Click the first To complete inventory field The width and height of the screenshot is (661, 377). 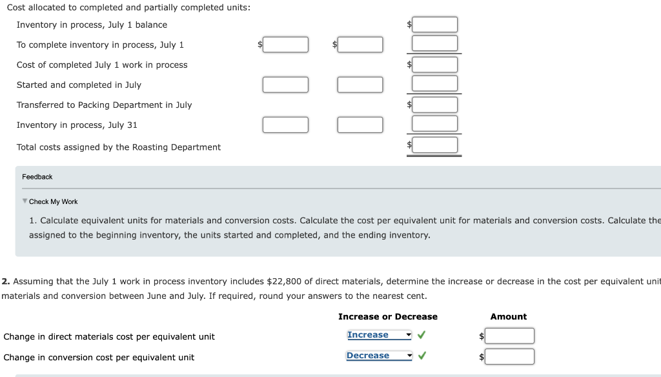click(285, 45)
